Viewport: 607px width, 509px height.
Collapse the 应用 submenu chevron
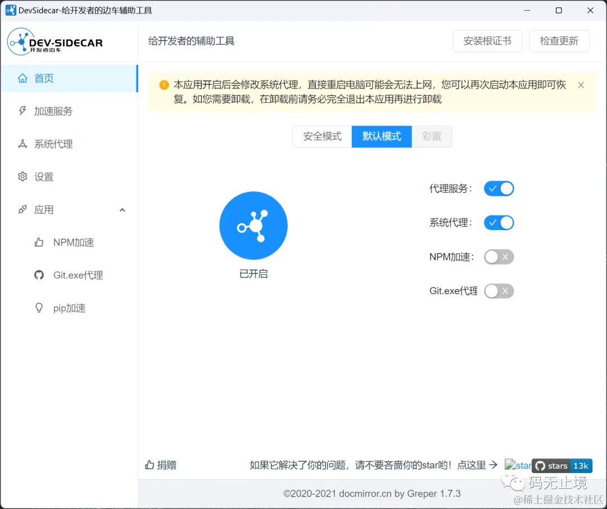coord(123,210)
